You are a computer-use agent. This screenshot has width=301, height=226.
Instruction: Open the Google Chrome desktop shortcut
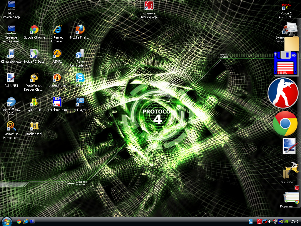tap(34, 30)
